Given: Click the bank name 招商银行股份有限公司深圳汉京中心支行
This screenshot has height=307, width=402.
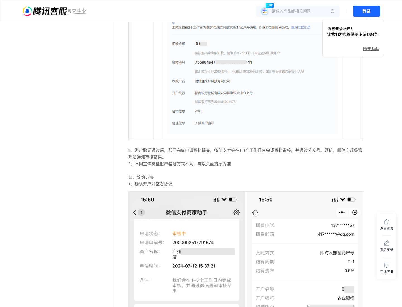Looking at the screenshot, I should pos(224,93).
